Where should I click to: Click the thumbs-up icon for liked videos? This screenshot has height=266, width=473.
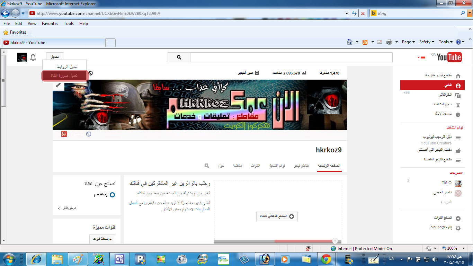tap(458, 151)
